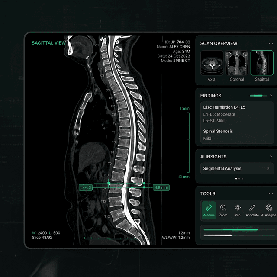Adjust the green slider in Tools

click(x=239, y=229)
